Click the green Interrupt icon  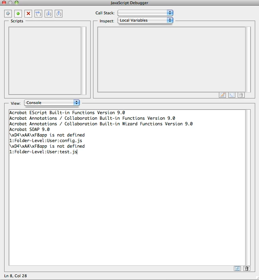pyautogui.click(x=18, y=14)
